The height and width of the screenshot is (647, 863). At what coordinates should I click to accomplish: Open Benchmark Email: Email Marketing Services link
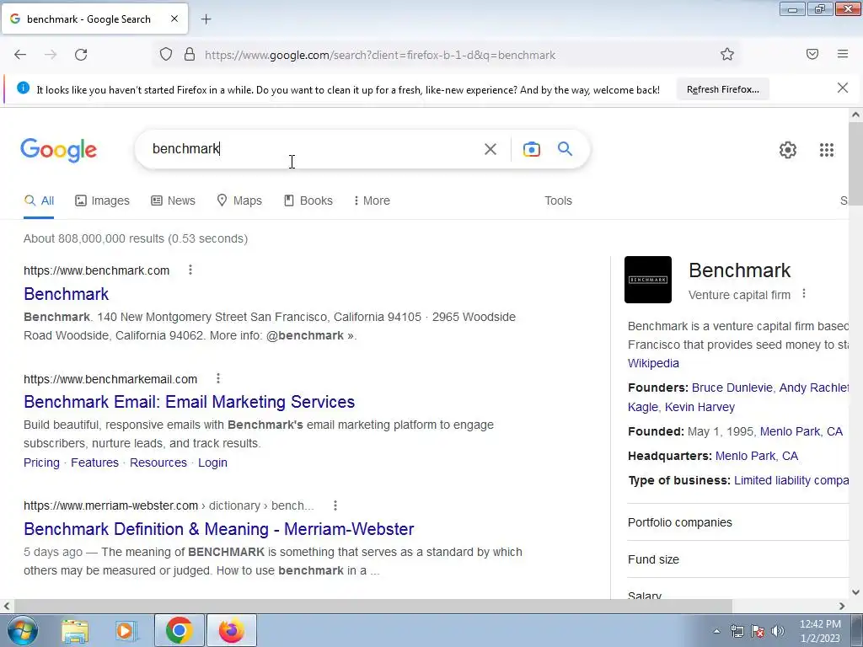coord(190,402)
